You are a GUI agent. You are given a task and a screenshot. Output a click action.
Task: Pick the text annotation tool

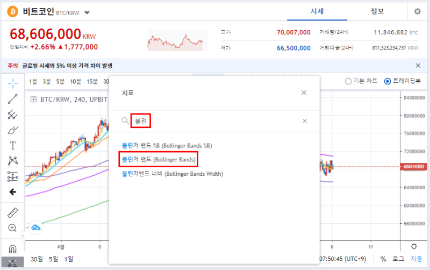(x=12, y=145)
